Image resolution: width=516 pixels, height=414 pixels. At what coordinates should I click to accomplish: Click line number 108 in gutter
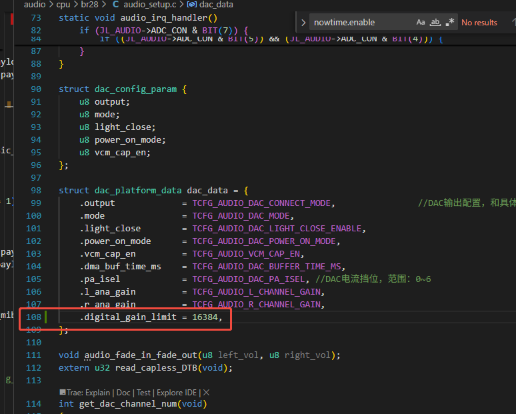pos(33,317)
